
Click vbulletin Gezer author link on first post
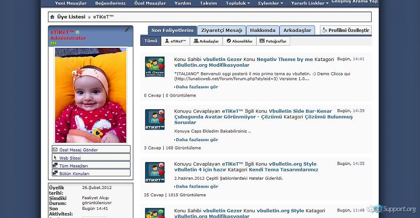click(222, 59)
